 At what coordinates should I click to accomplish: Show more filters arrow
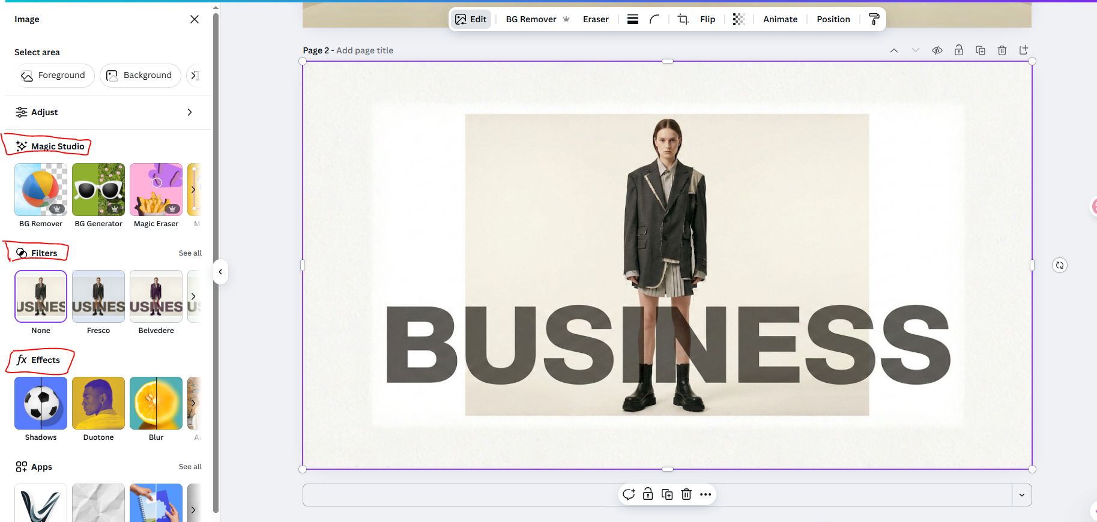tap(193, 296)
